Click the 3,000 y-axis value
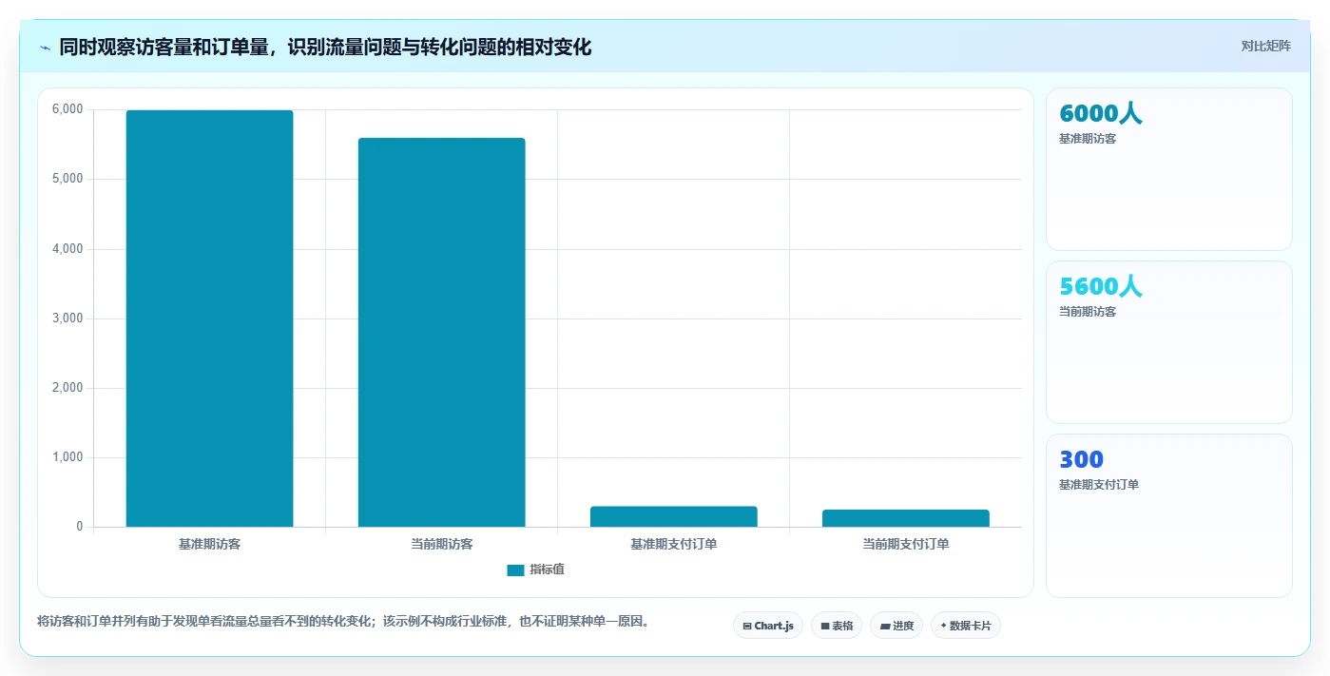1330x676 pixels. click(x=67, y=319)
